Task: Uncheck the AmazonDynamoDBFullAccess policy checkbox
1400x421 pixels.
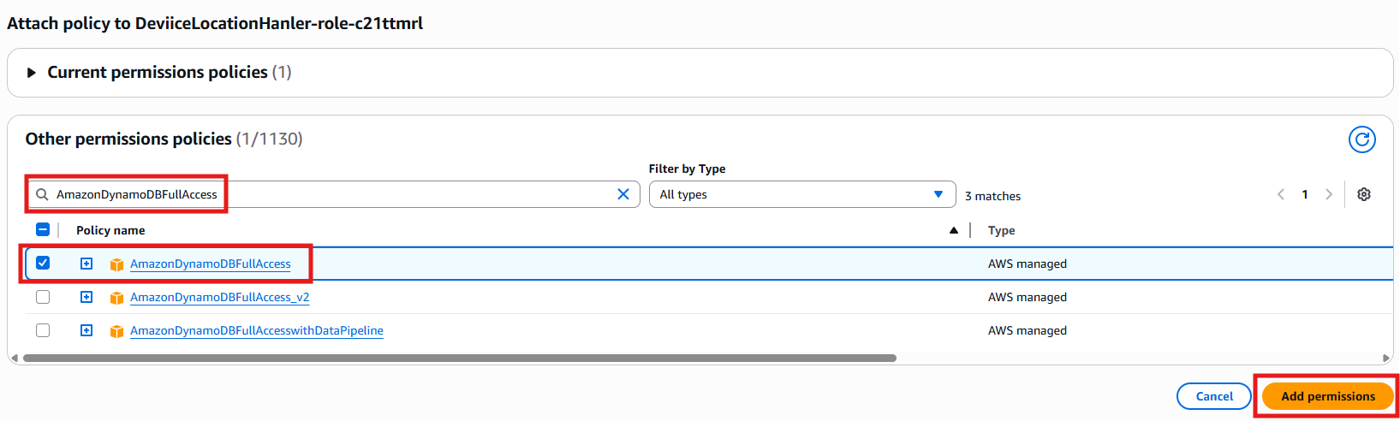Action: tap(43, 264)
